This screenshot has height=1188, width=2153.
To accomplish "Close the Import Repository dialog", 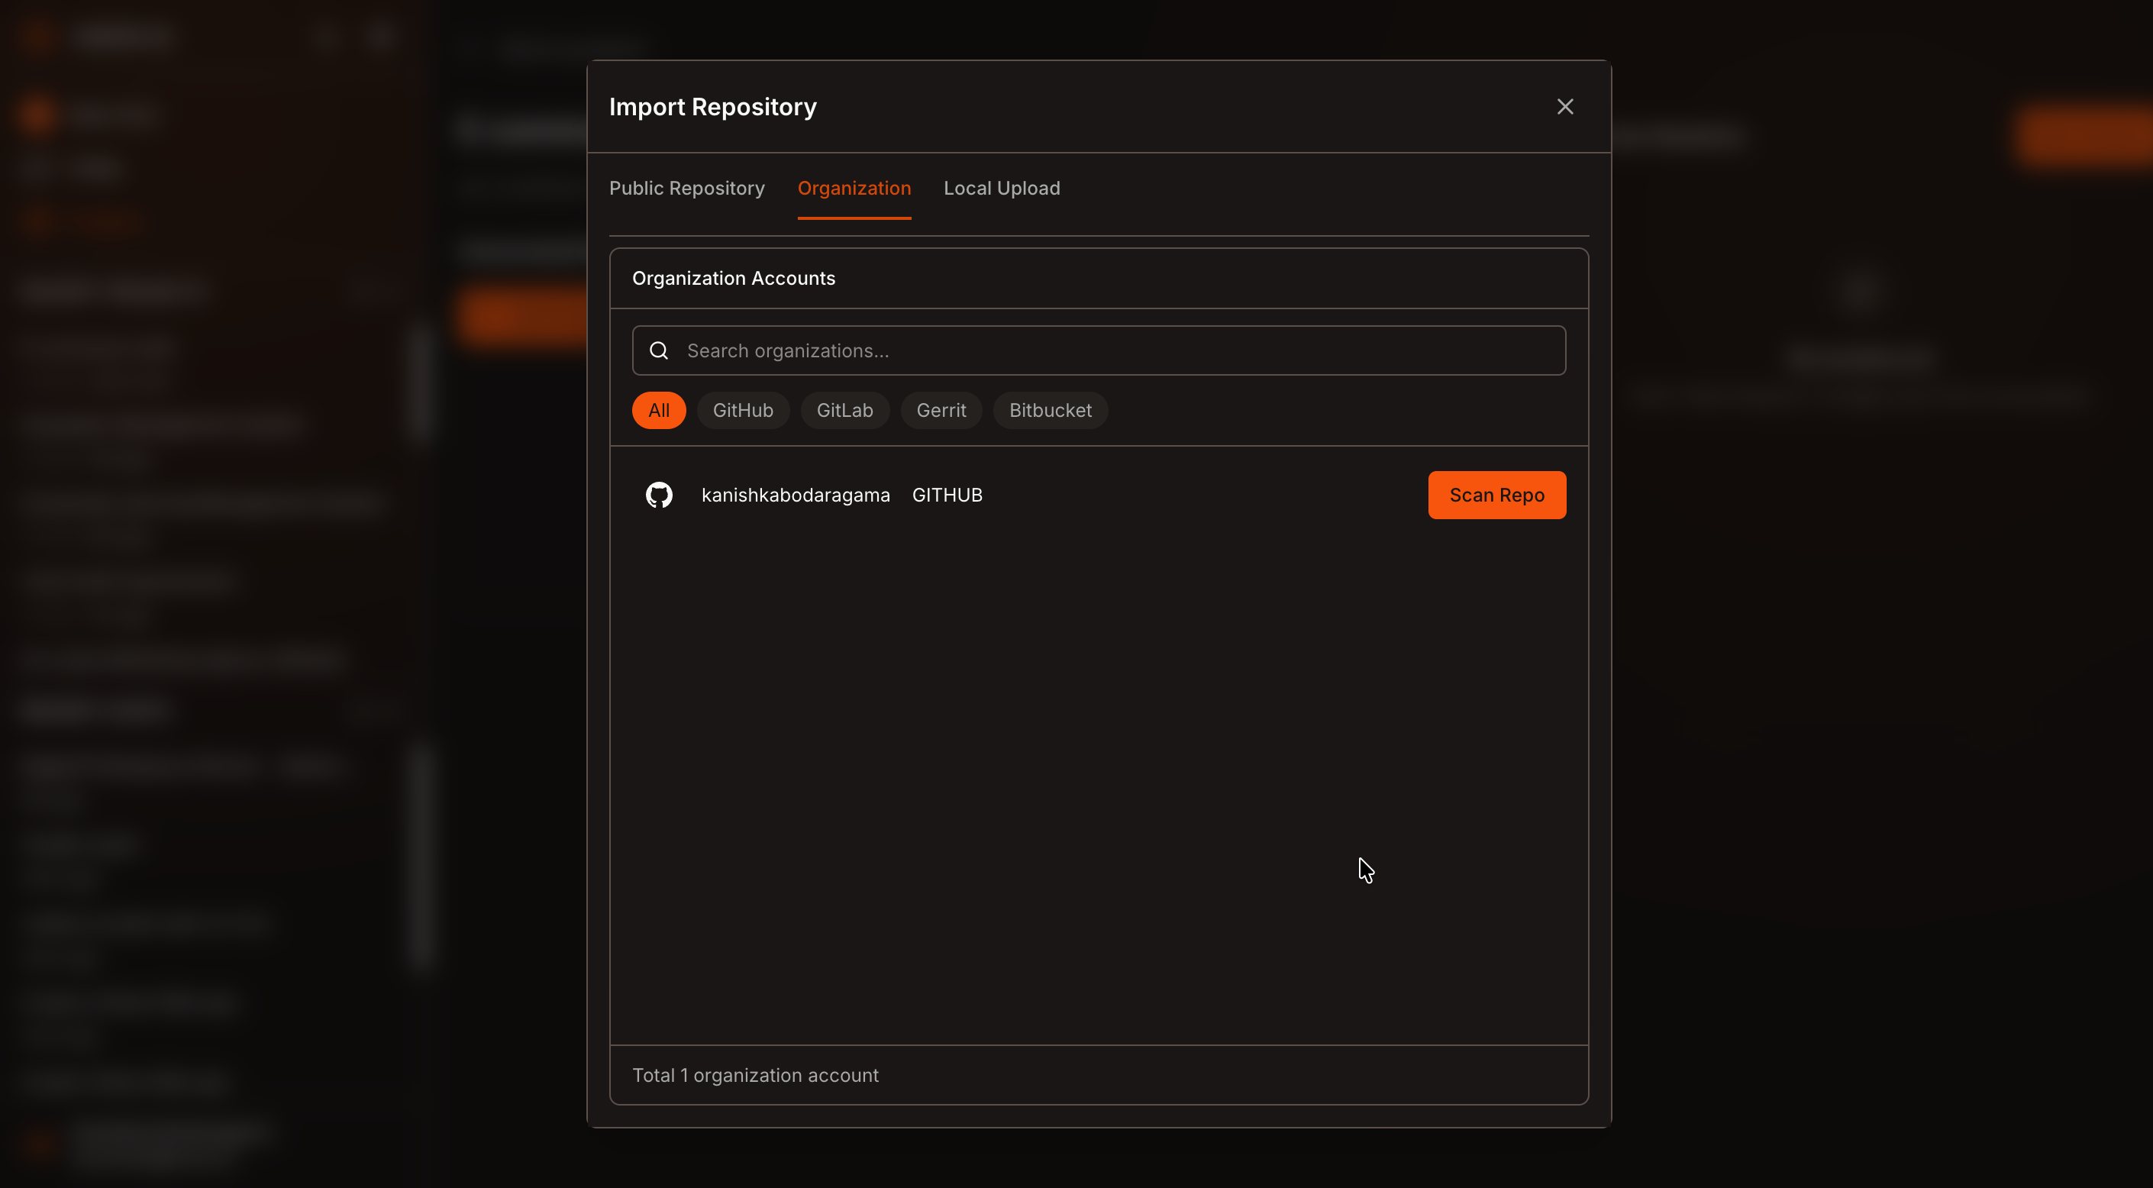I will coord(1564,106).
